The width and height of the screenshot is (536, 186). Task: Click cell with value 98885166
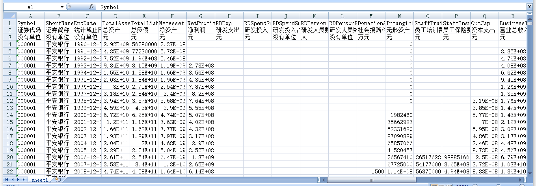coord(456,157)
